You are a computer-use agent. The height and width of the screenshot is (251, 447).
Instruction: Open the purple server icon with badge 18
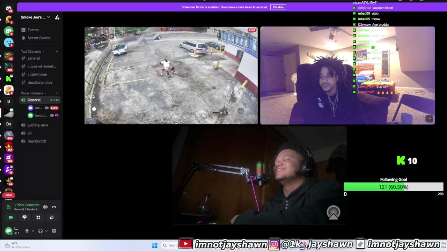click(x=9, y=170)
